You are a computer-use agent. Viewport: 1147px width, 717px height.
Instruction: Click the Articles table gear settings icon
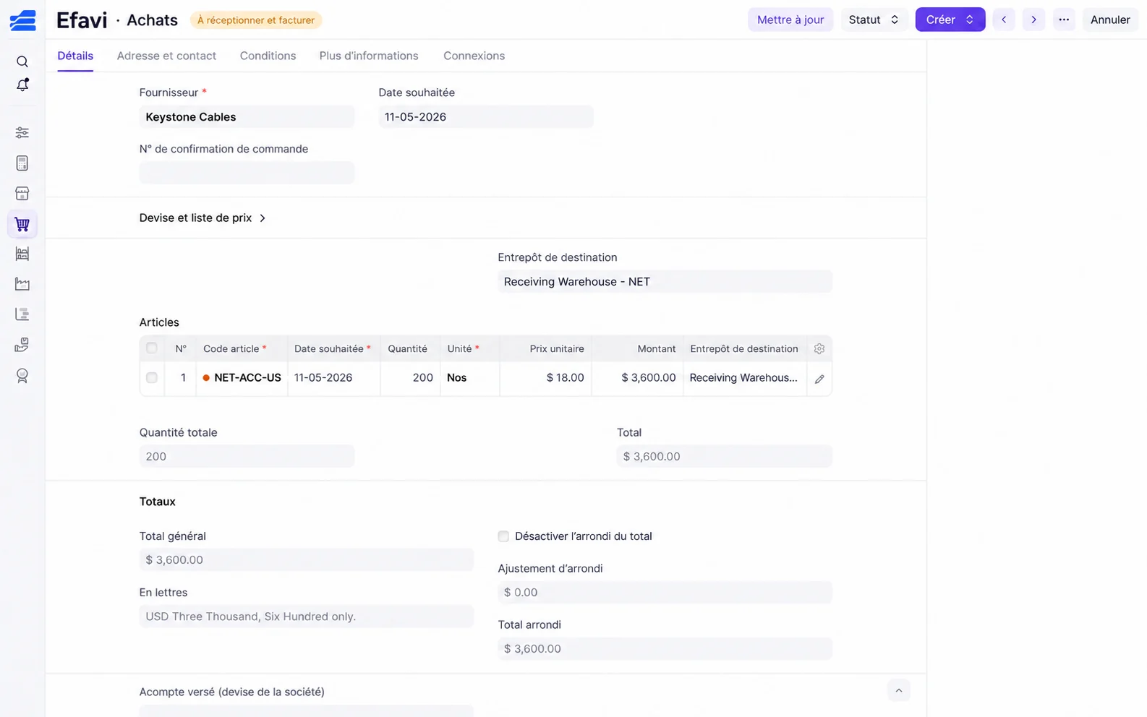point(819,348)
